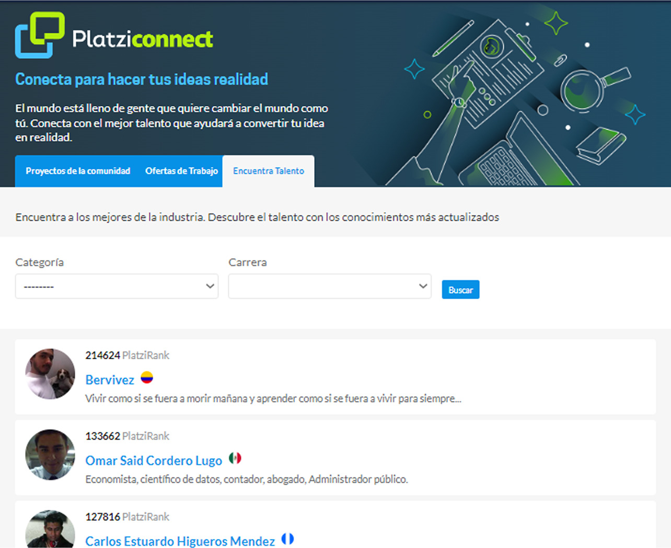Viewport: 671px width, 548px height.
Task: Click Colombia flag next to Bervivez
Action: (147, 378)
